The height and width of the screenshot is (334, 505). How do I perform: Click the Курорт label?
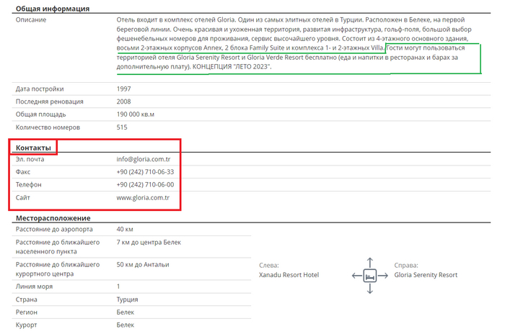(x=27, y=325)
